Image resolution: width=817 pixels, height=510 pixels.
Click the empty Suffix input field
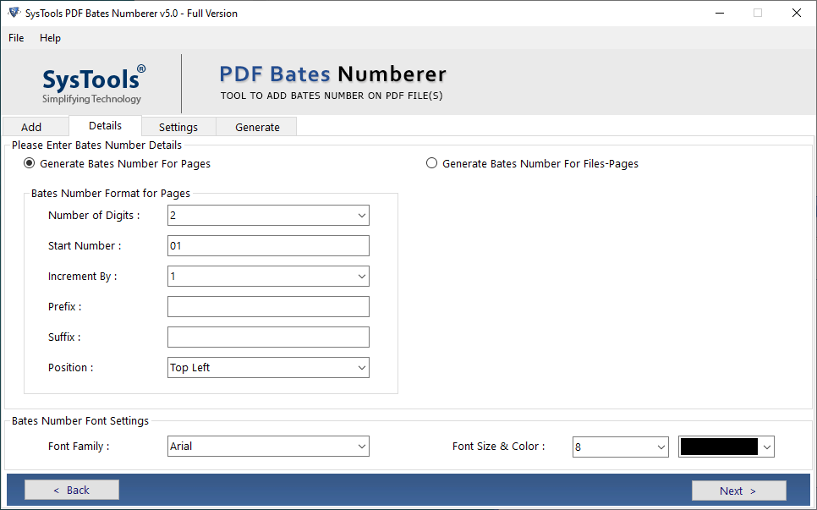click(268, 337)
